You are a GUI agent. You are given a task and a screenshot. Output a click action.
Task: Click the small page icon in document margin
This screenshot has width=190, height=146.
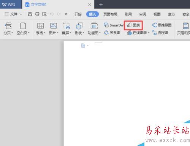[83, 46]
